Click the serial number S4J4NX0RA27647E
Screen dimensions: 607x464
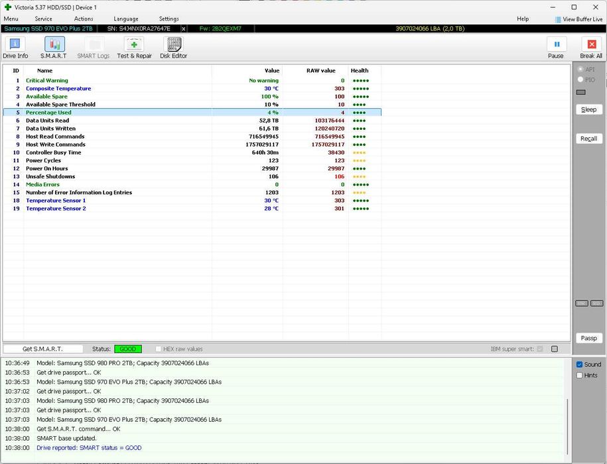139,29
